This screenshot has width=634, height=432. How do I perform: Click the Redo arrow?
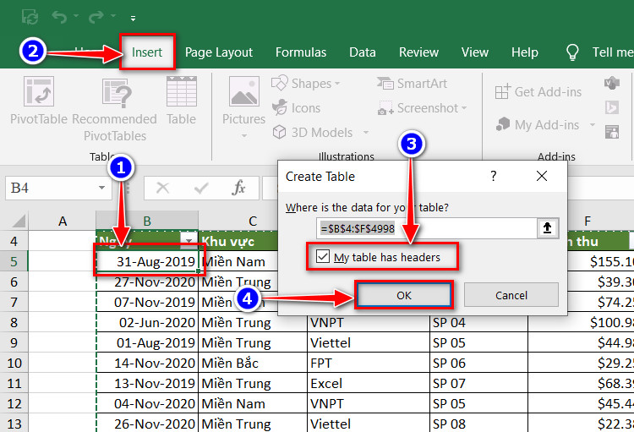96,17
